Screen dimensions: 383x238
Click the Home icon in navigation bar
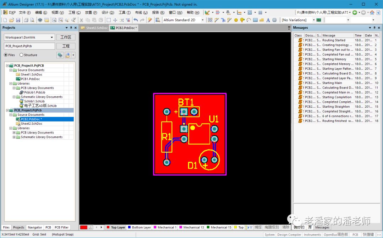pyautogui.click(x=372, y=12)
